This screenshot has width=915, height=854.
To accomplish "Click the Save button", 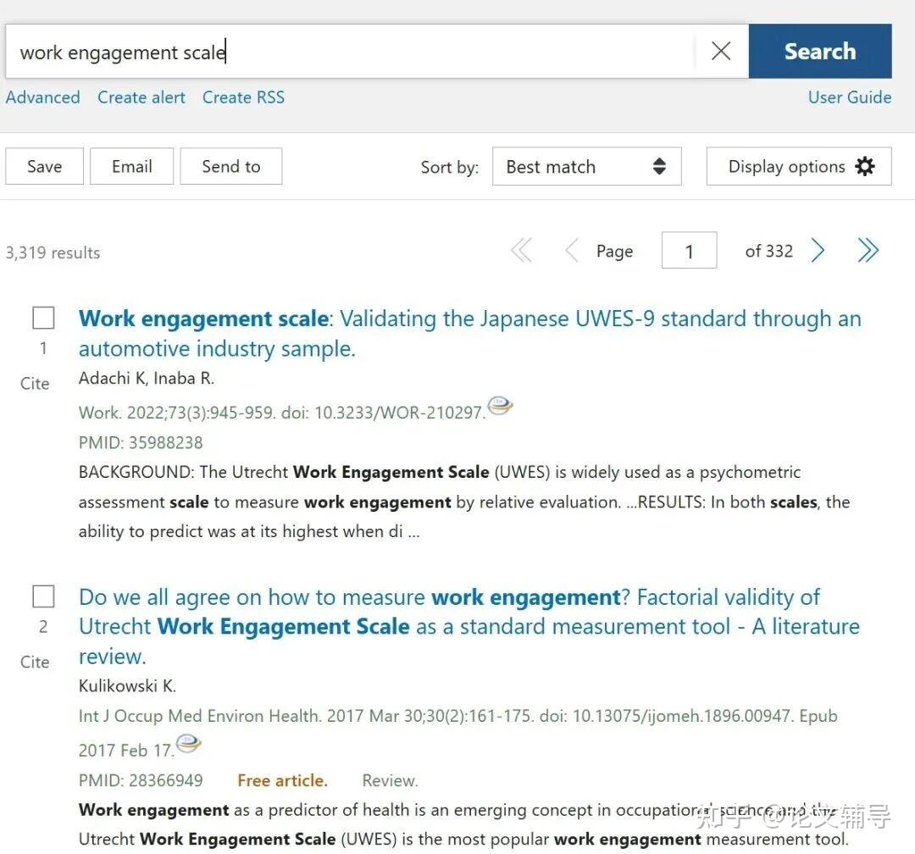I will coord(44,167).
